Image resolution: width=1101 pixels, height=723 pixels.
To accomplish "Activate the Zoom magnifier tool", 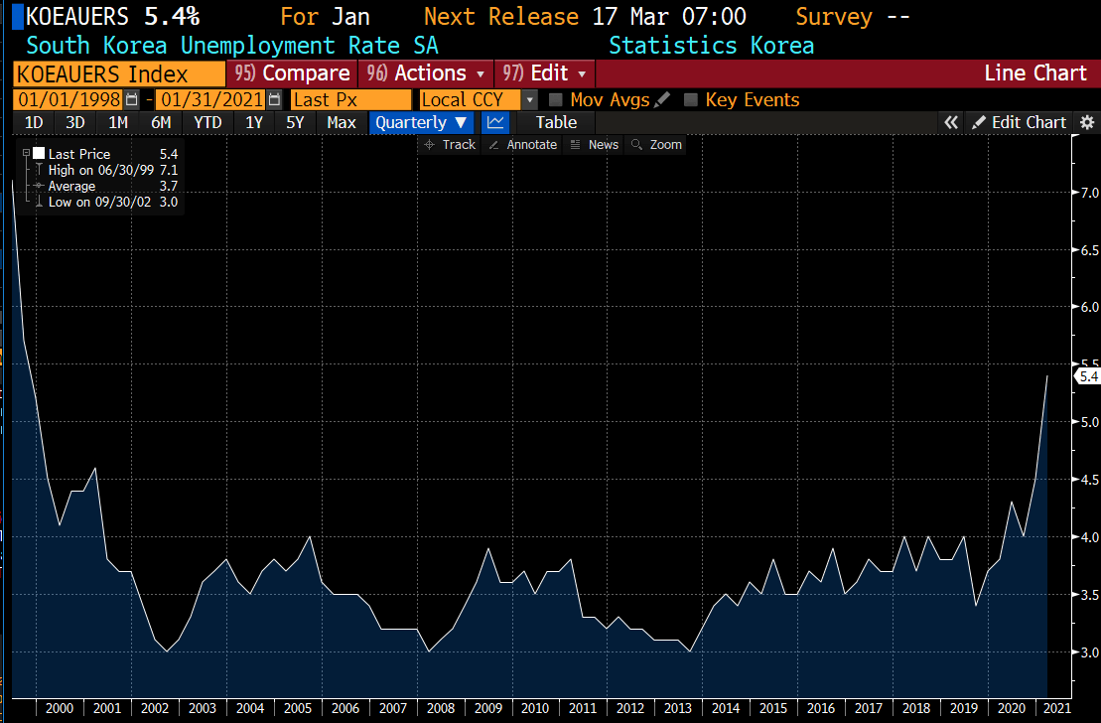I will 656,145.
